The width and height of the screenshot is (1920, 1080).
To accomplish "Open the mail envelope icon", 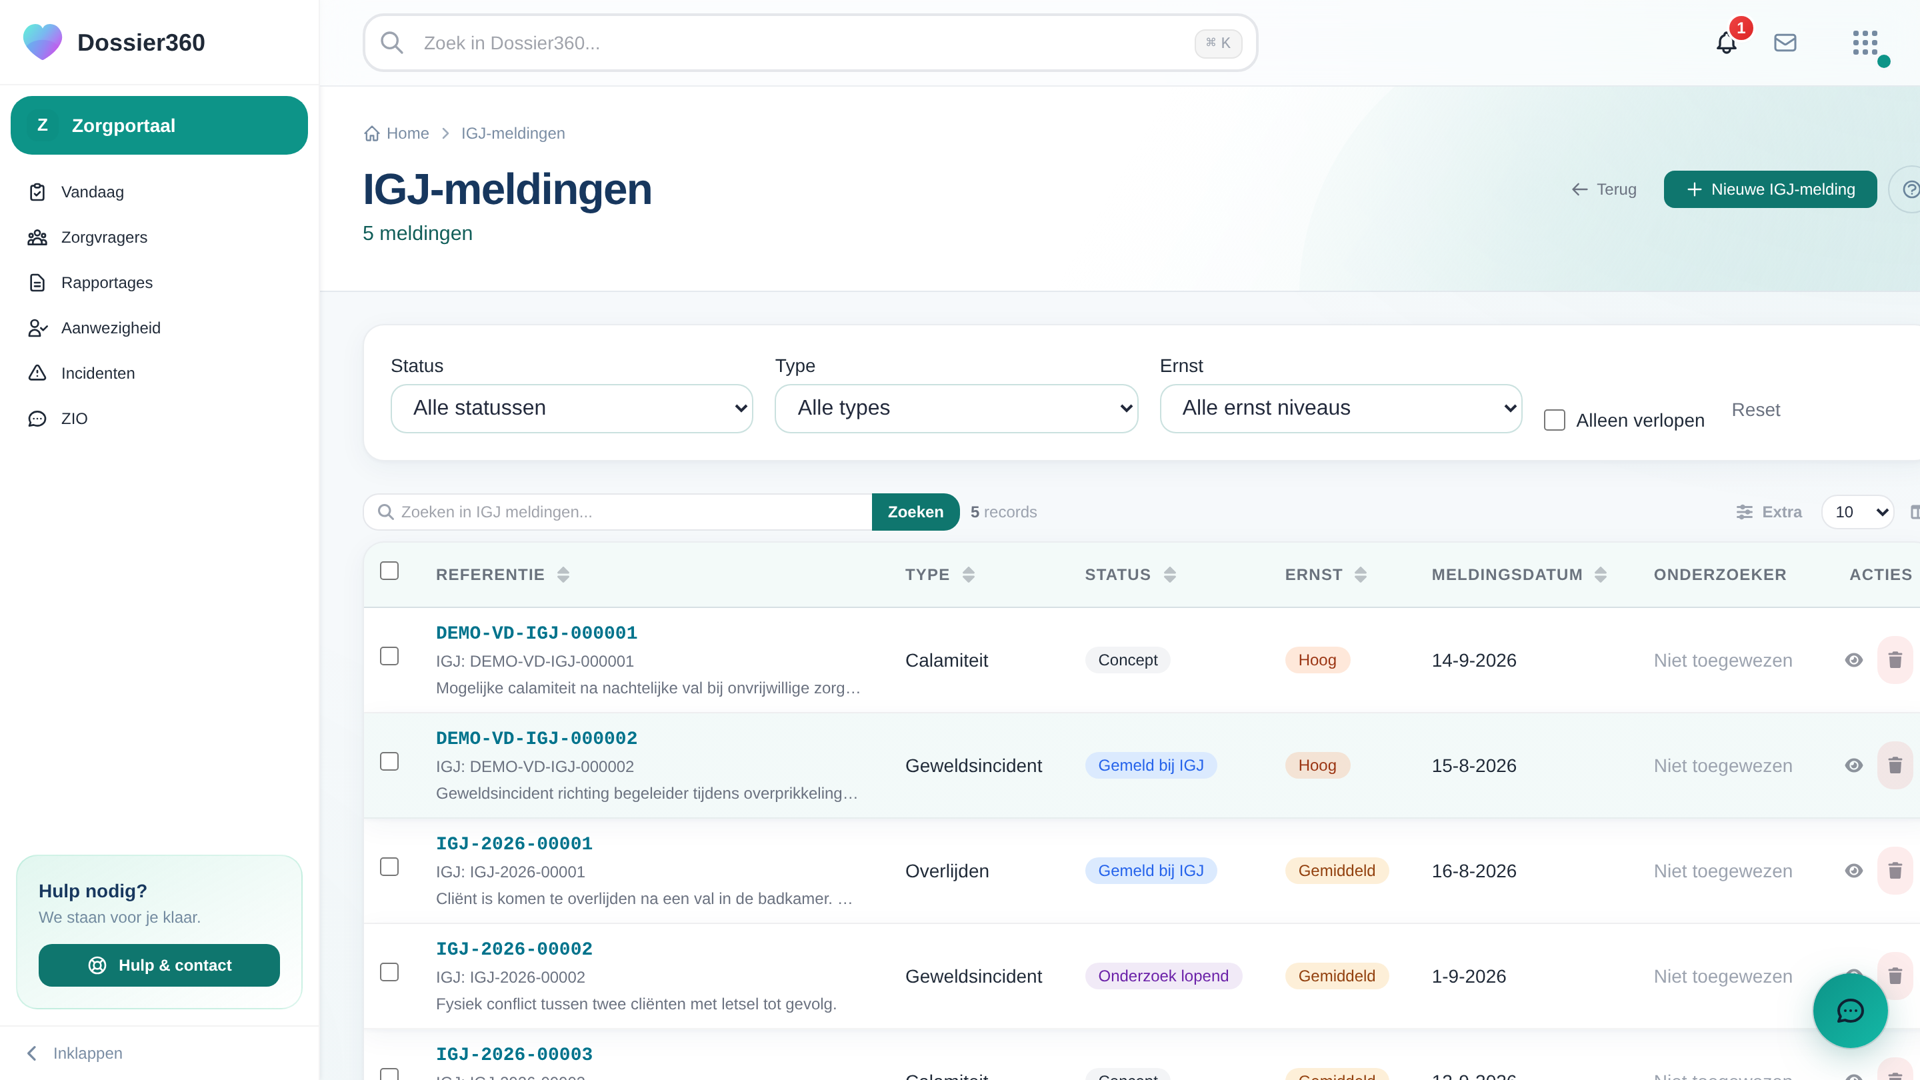I will click(1785, 43).
